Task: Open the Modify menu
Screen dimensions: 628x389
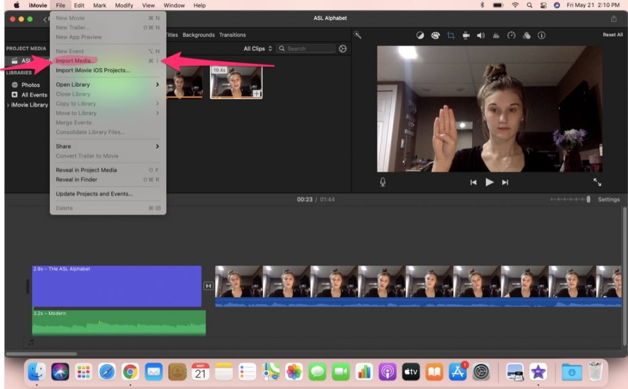Action: tap(124, 5)
